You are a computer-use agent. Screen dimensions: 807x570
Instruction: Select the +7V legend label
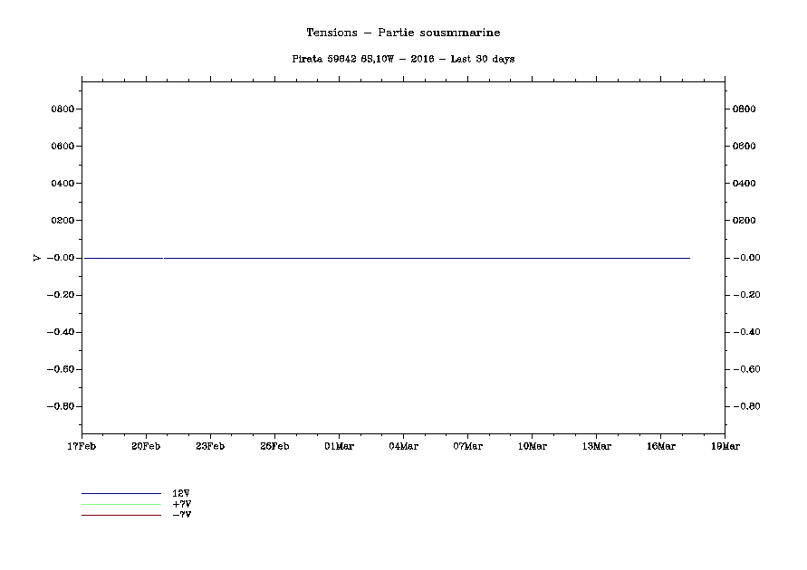click(x=181, y=504)
